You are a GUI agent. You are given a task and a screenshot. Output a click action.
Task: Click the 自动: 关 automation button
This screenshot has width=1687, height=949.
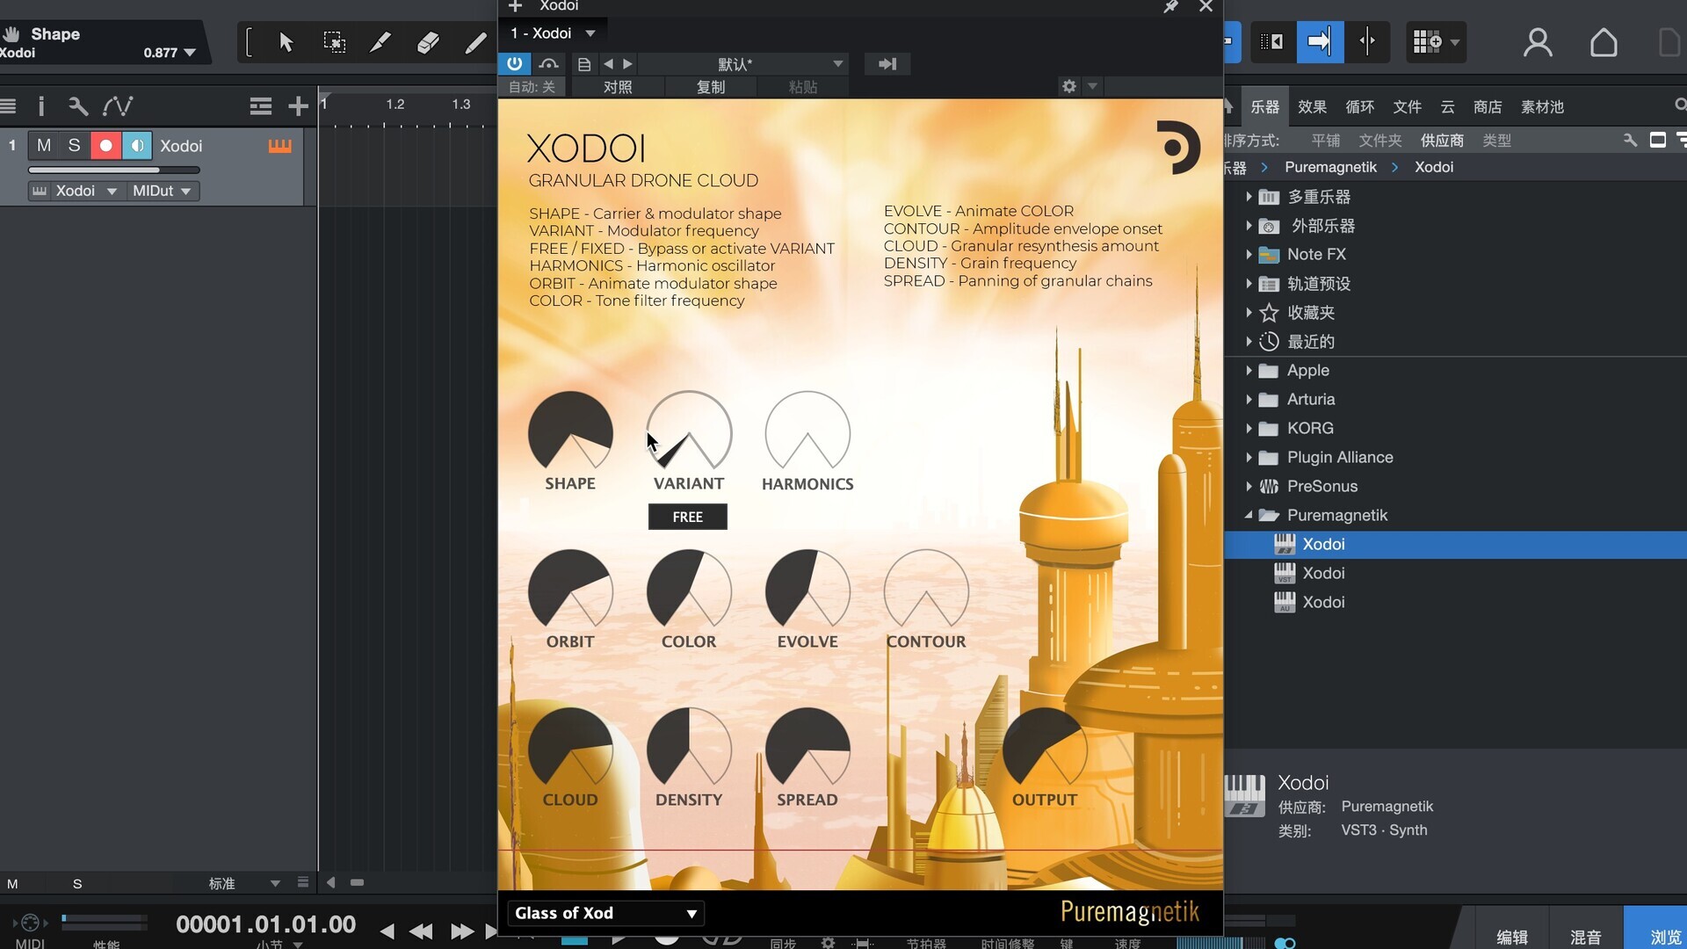532,87
